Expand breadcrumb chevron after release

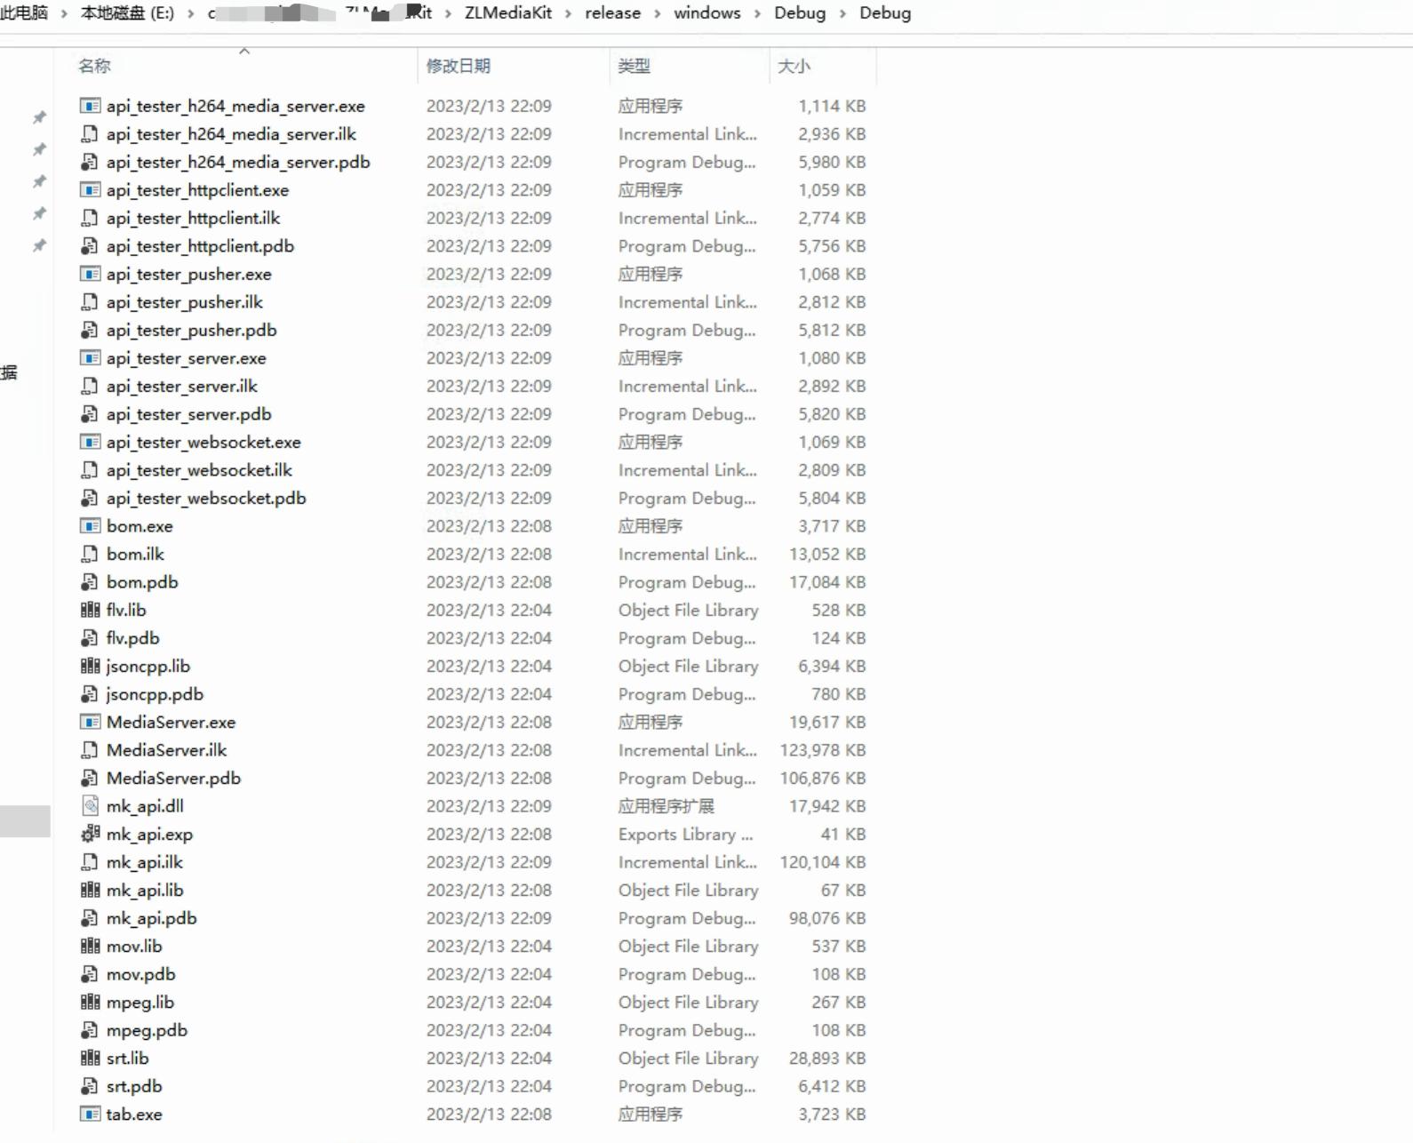pyautogui.click(x=658, y=13)
